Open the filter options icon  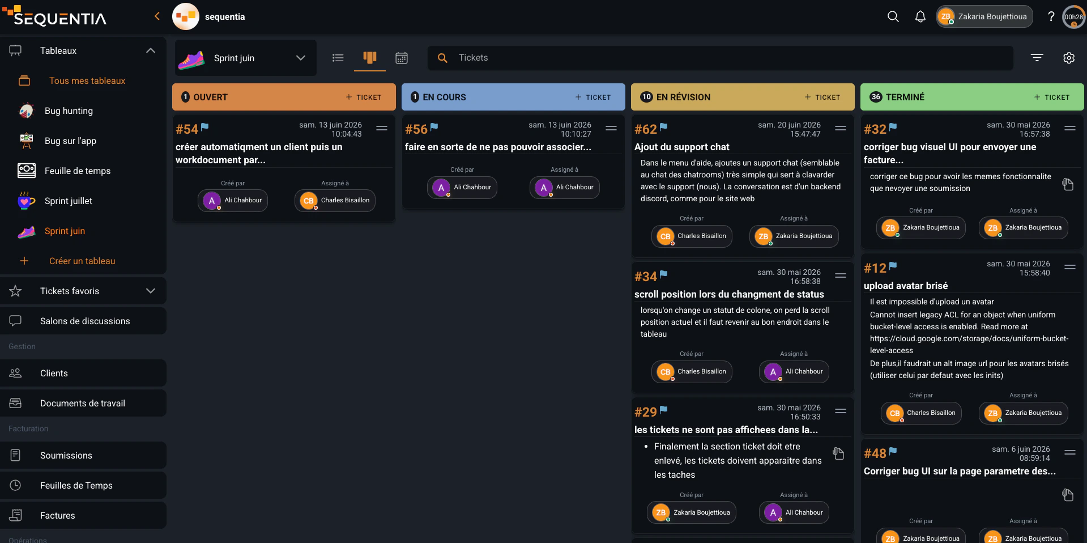coord(1037,58)
